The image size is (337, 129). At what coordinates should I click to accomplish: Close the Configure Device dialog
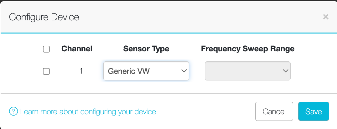coord(326,17)
